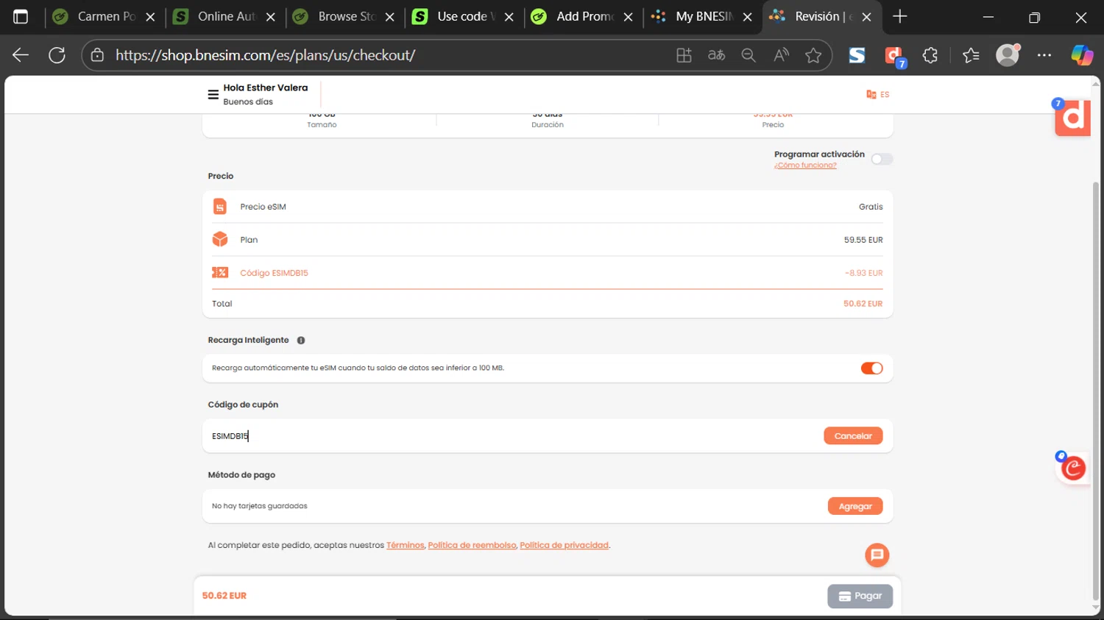This screenshot has width=1104, height=620.
Task: Open the split screen apps icon
Action: coord(684,55)
